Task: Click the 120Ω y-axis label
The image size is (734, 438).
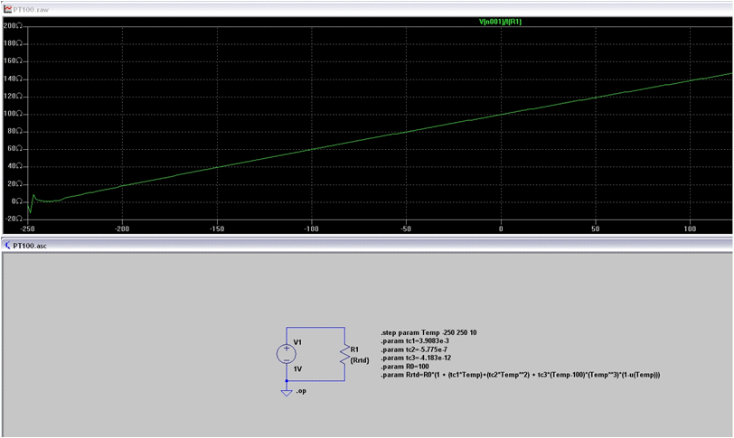Action: click(x=13, y=97)
